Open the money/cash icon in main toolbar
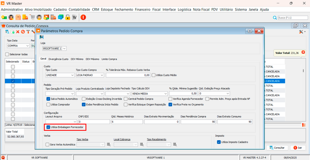310x160 pixels. (x=4, y=17)
